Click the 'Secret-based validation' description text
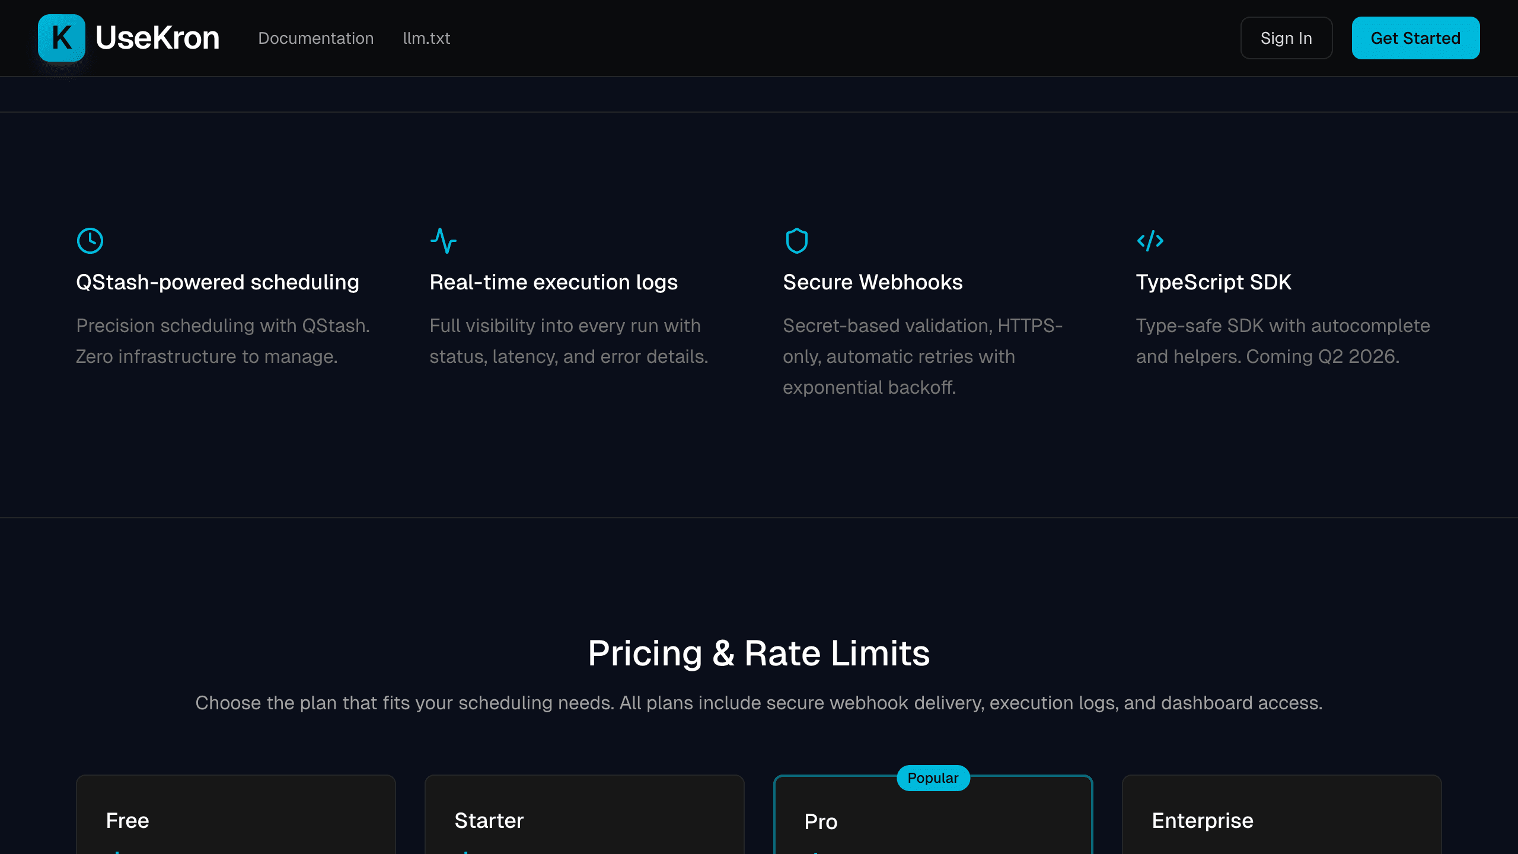Image resolution: width=1518 pixels, height=854 pixels. pos(923,356)
